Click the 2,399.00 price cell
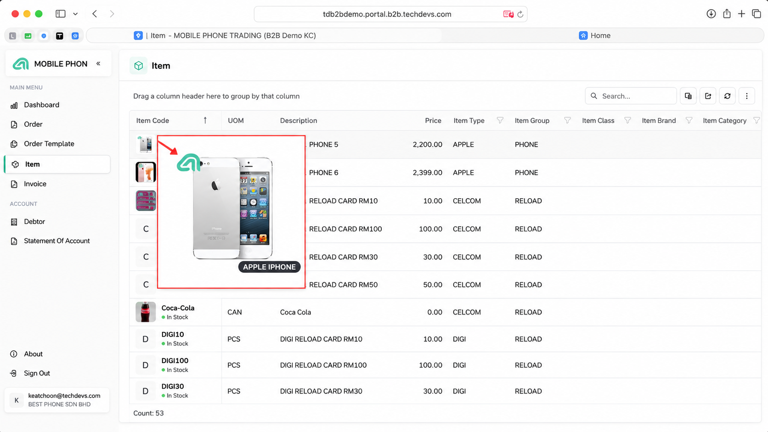This screenshot has height=432, width=768. click(x=427, y=173)
